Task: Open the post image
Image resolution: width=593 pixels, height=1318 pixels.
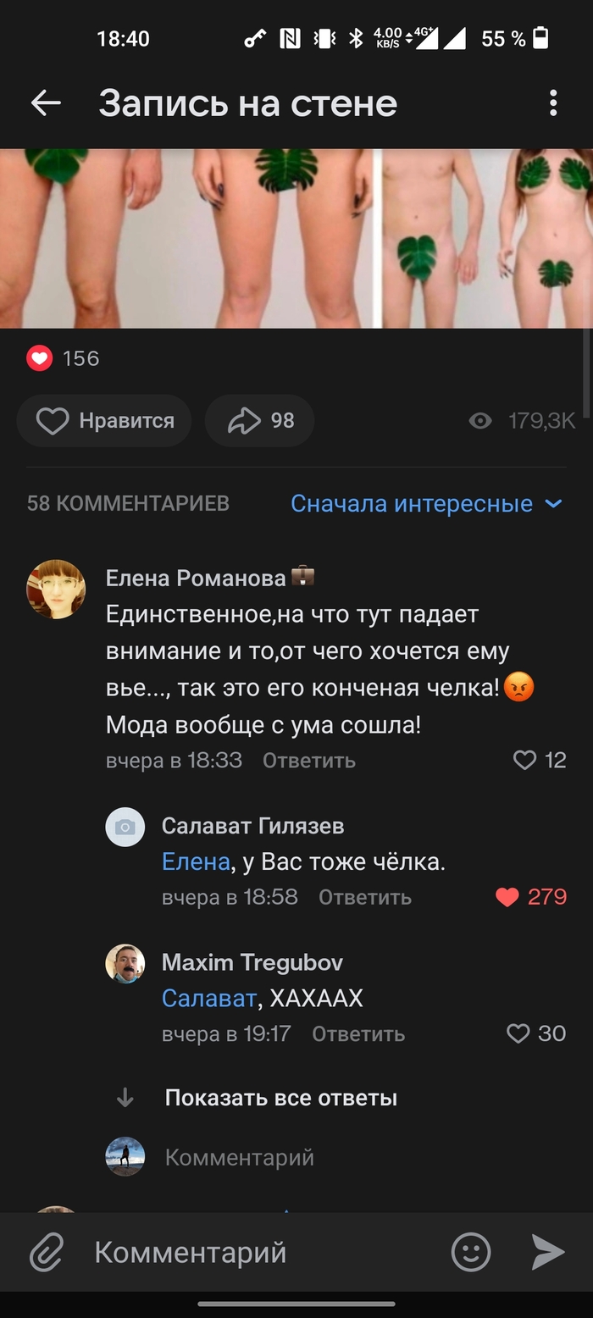Action: [296, 238]
